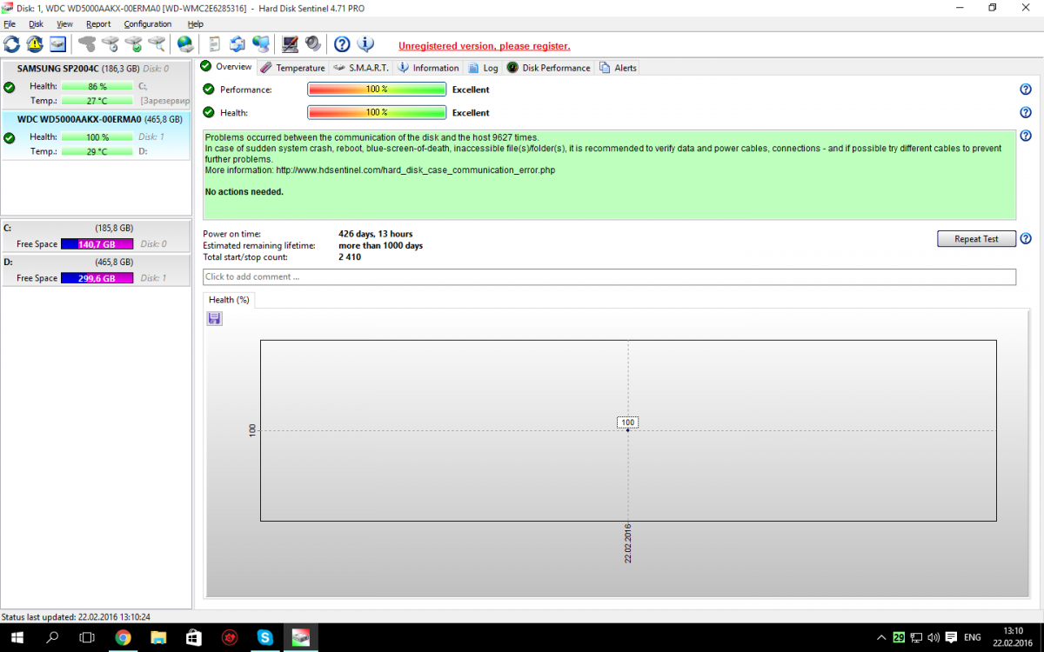Click the D: drive free space bar

[97, 278]
